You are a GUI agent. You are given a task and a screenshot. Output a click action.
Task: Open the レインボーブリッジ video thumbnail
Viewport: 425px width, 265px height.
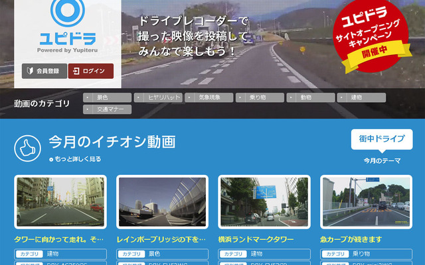tap(162, 201)
